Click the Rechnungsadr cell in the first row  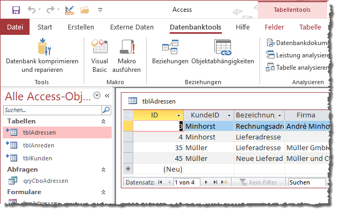(259, 126)
